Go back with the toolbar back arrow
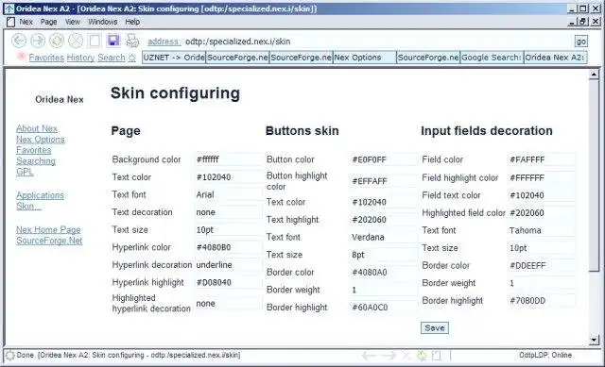 pyautogui.click(x=19, y=41)
